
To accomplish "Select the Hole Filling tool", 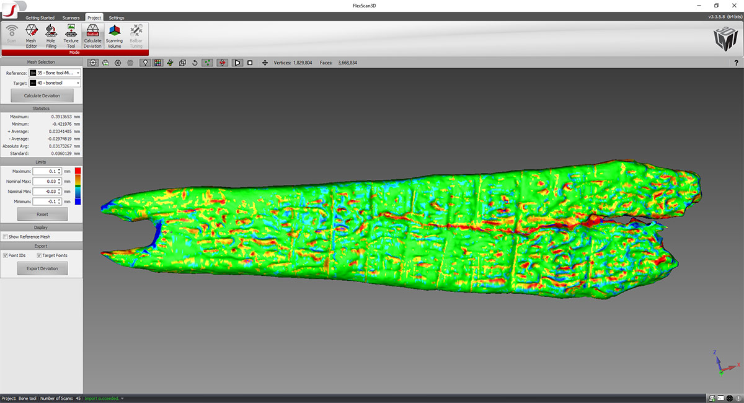I will pos(51,34).
